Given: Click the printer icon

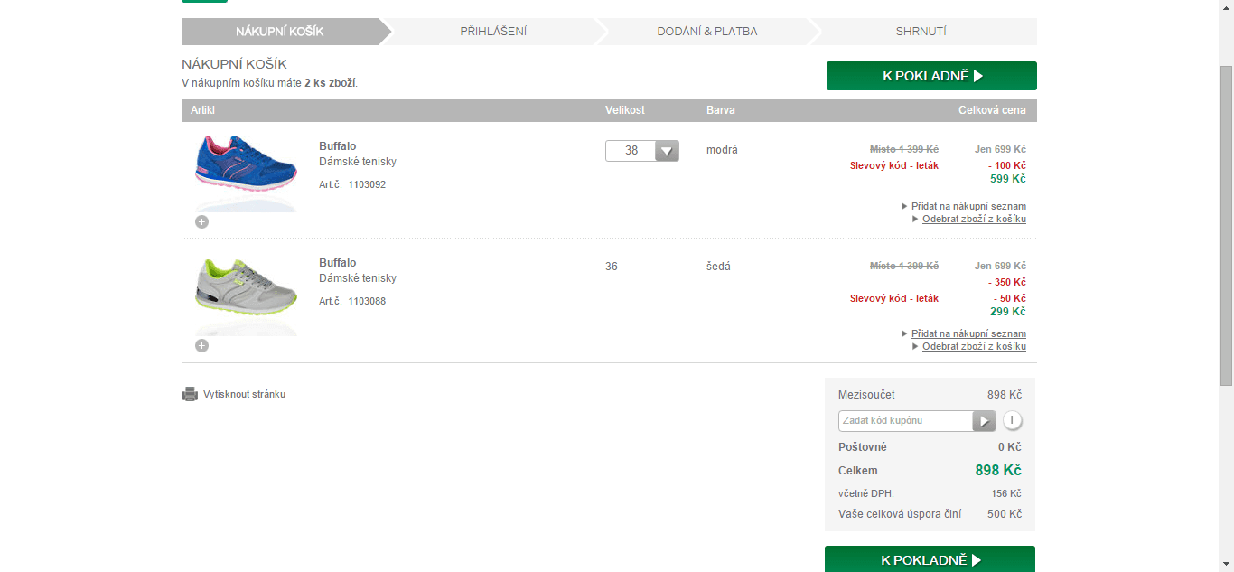Looking at the screenshot, I should [190, 394].
